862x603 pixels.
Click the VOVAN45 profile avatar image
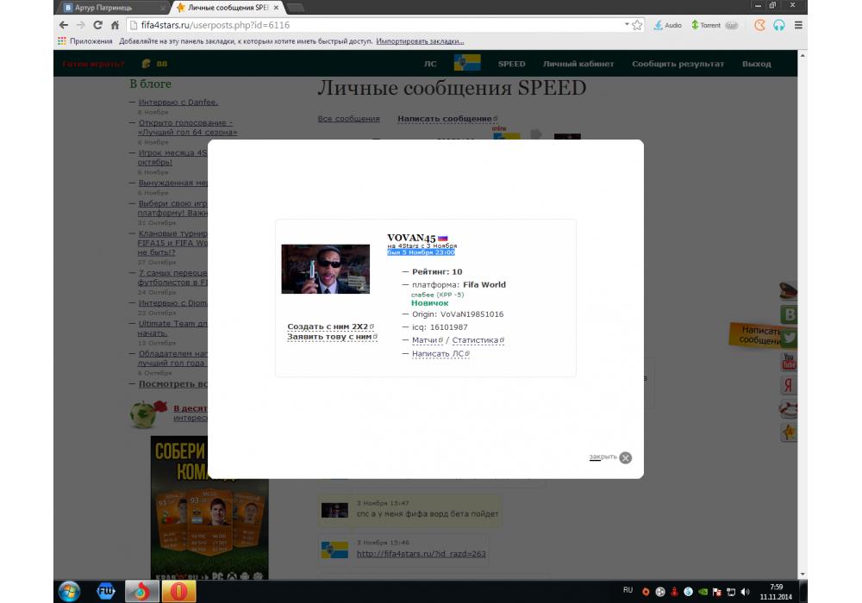point(325,269)
